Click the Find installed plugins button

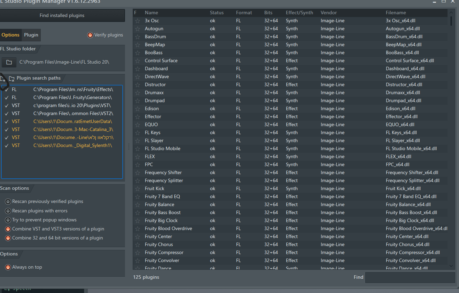62,16
